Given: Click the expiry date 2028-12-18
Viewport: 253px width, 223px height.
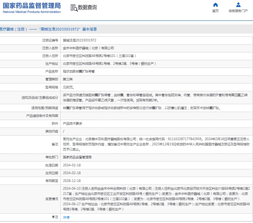Looking at the screenshot, I should coord(72,181).
